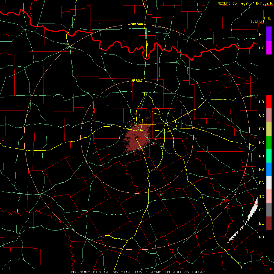
Task: Click the brown BI legend swatch
Action: [269, 223]
